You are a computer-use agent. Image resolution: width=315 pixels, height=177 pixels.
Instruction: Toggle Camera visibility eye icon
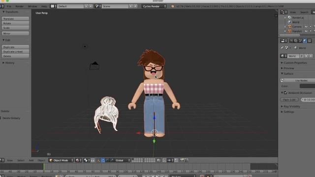click(x=306, y=27)
